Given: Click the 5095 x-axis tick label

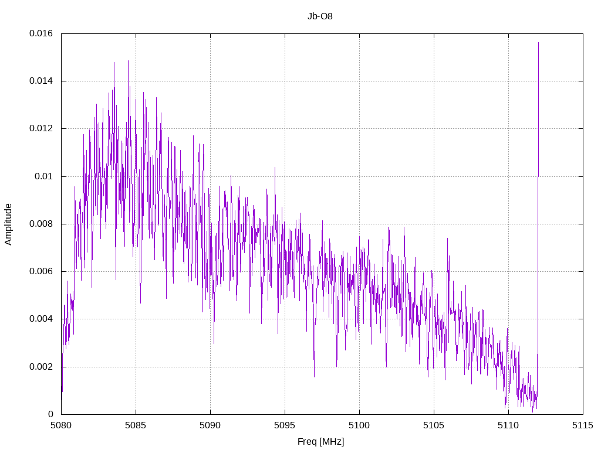Looking at the screenshot, I should [x=285, y=425].
